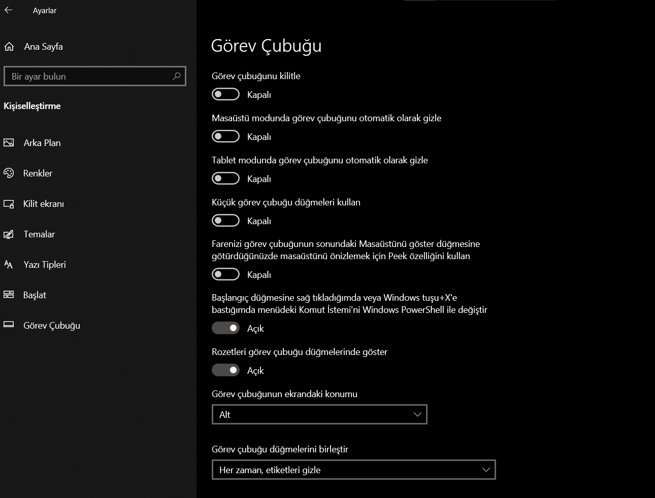655x498 pixels.
Task: Select the Renkler palette icon
Action: coord(9,173)
